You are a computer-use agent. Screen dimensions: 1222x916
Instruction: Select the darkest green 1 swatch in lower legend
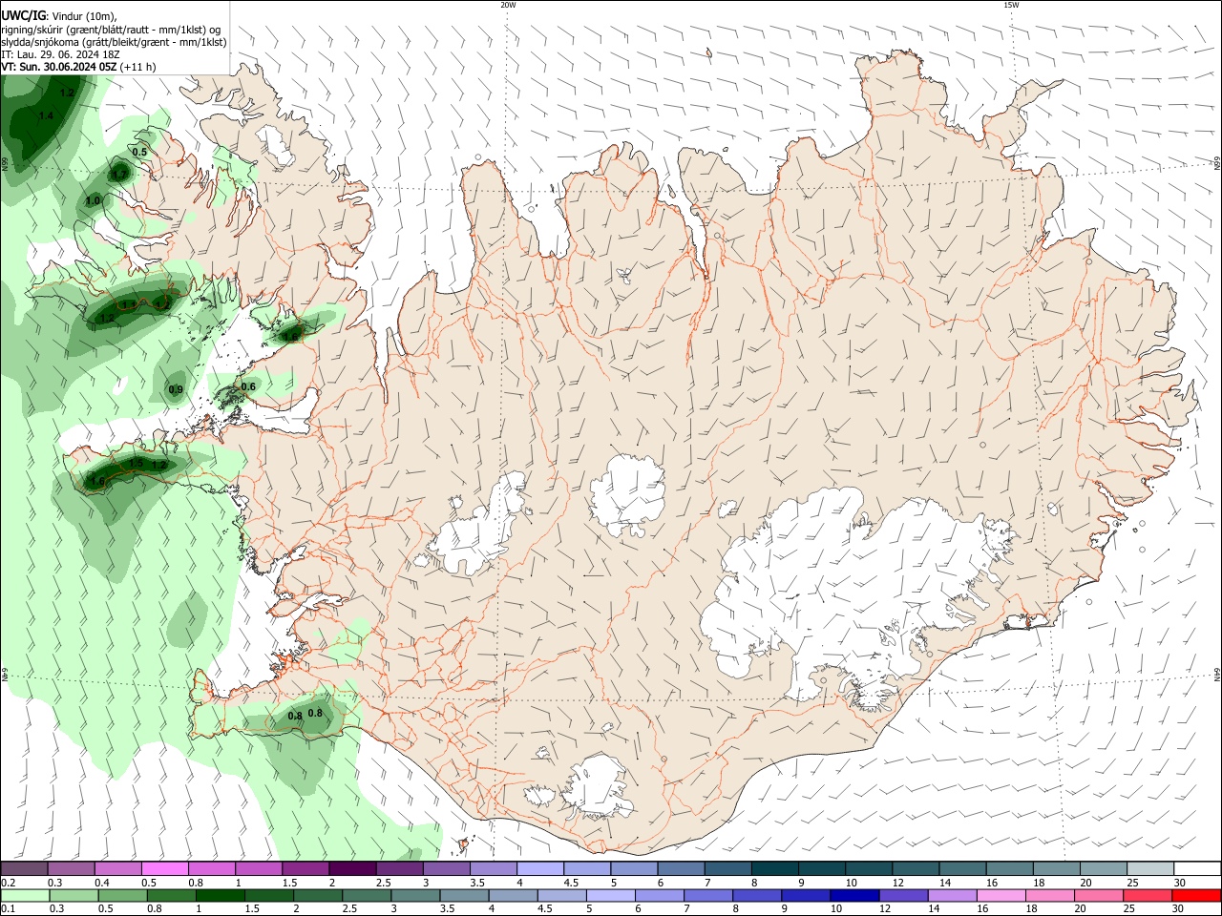pyautogui.click(x=220, y=895)
